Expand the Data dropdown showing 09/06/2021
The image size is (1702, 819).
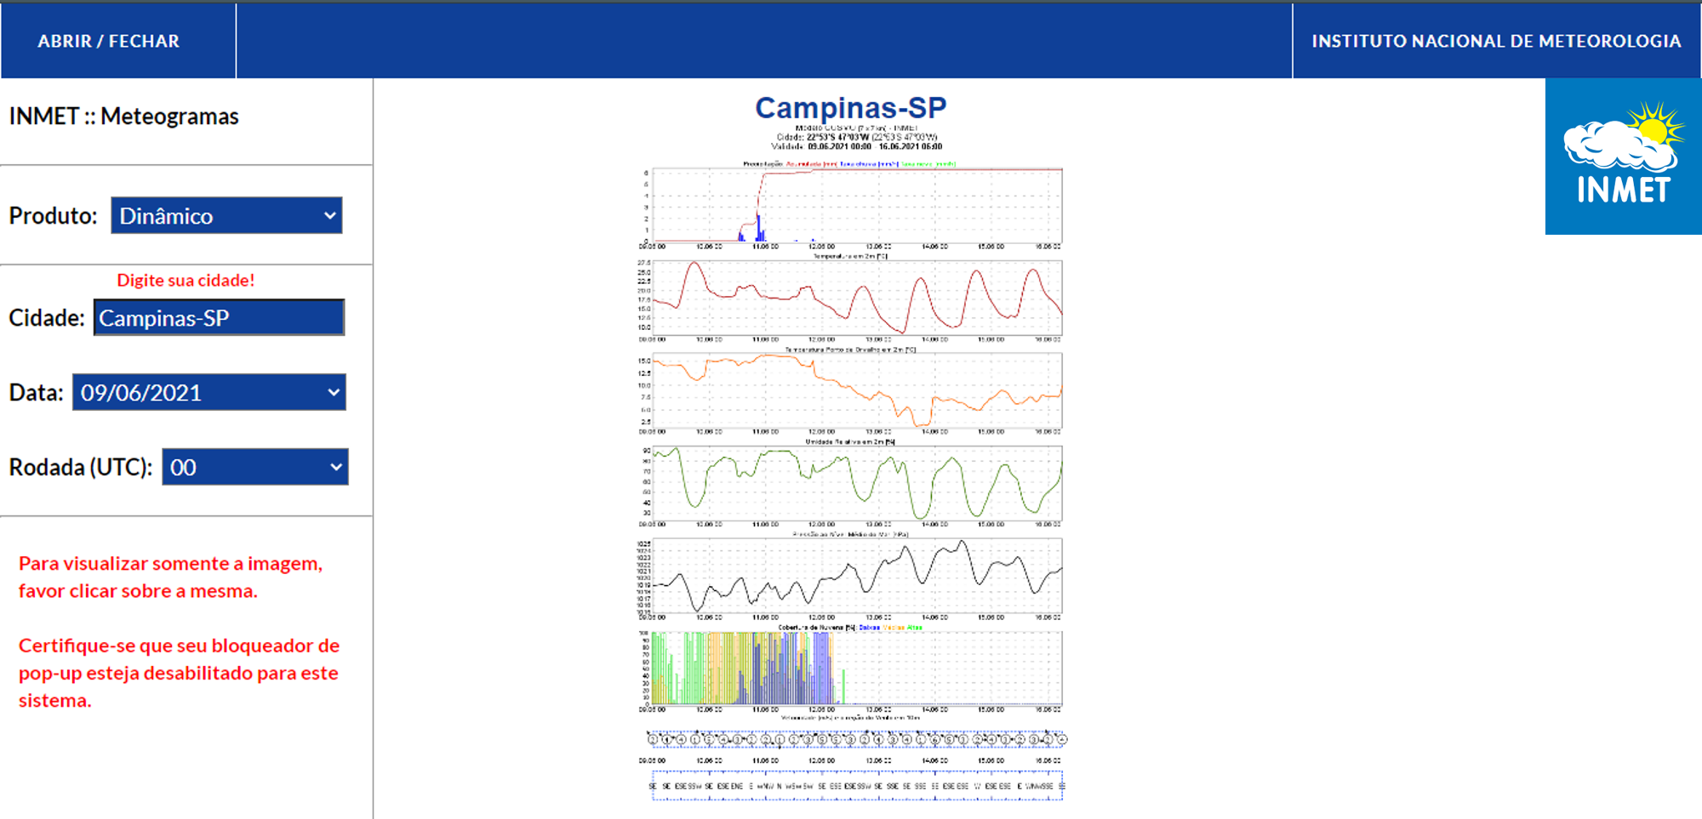[x=209, y=393]
